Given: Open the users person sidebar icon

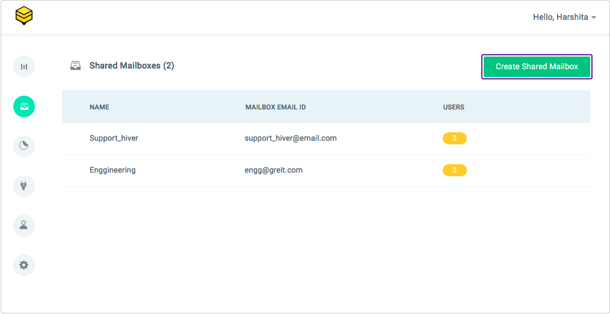Looking at the screenshot, I should click(x=24, y=226).
